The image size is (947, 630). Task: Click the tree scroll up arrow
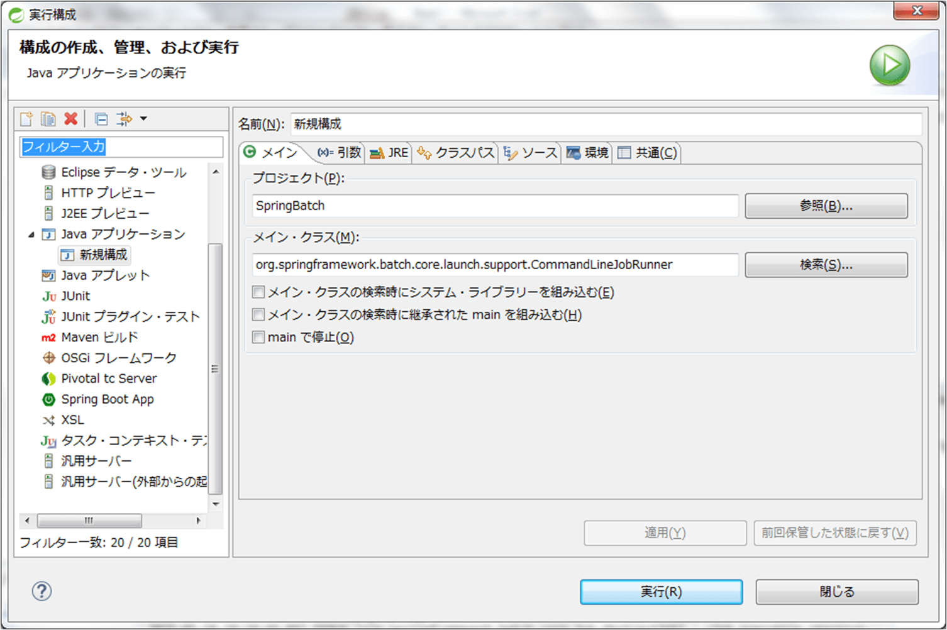216,172
